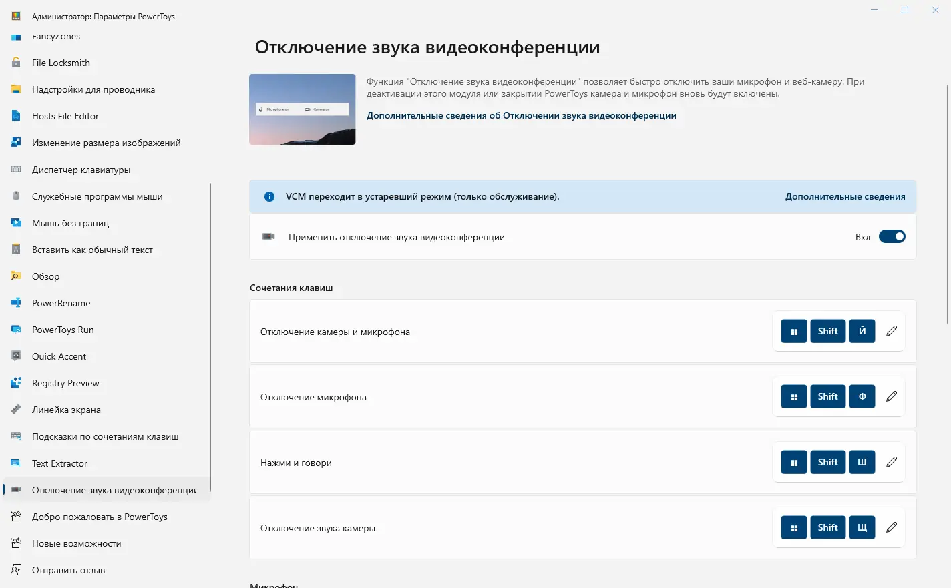
Task: Go to Новые возможности
Action: pyautogui.click(x=107, y=543)
